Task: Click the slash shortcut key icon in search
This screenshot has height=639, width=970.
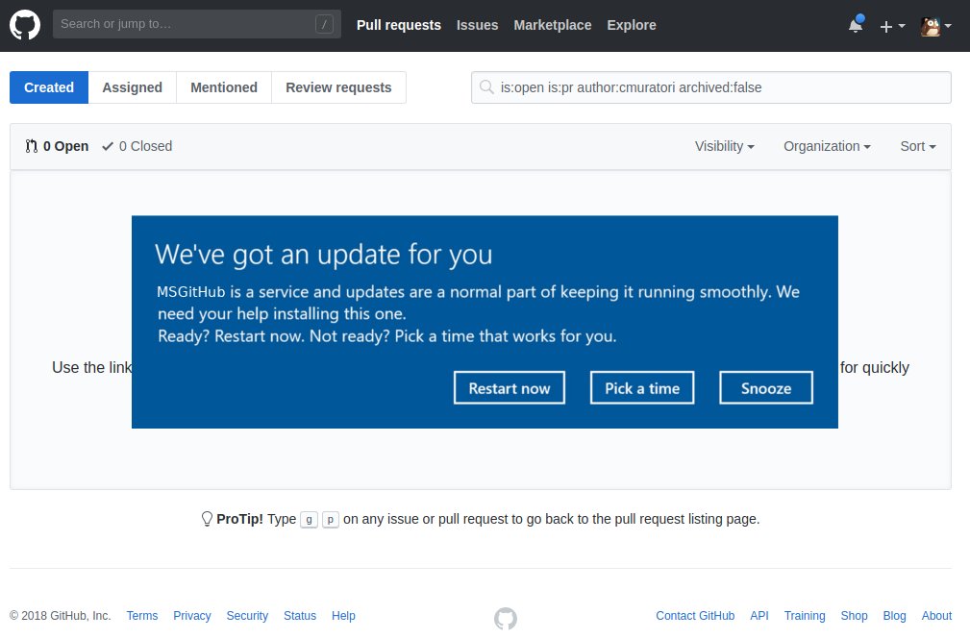Action: (x=324, y=24)
